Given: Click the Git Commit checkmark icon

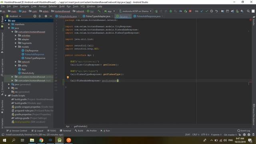Looking at the screenshot, I should click(x=207, y=11).
